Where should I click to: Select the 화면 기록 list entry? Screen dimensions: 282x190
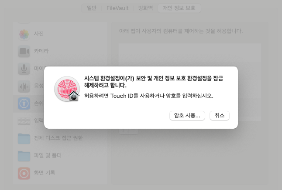pyautogui.click(x=60, y=173)
